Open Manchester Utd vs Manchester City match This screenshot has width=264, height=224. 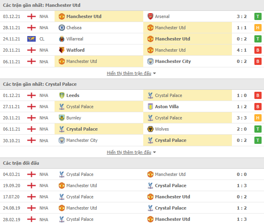coord(132,61)
